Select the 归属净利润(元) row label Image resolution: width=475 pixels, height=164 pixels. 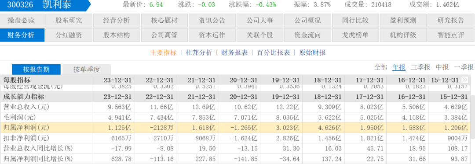[26, 128]
